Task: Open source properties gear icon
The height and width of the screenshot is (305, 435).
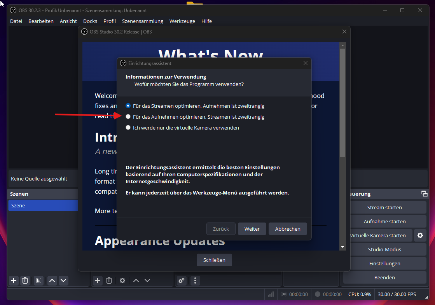Action: pos(122,280)
